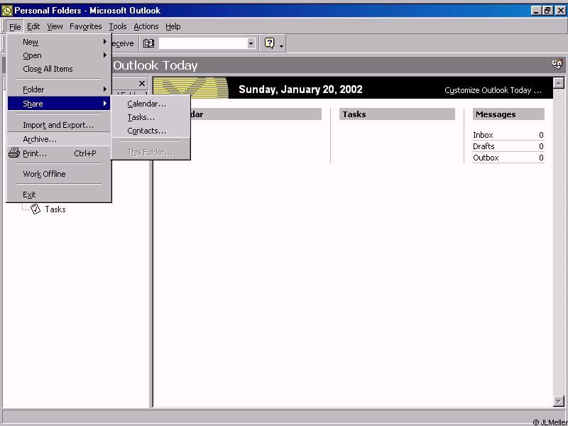Pick Tasks... from the Share submenu
Screen dimensions: 568x426
151,117
